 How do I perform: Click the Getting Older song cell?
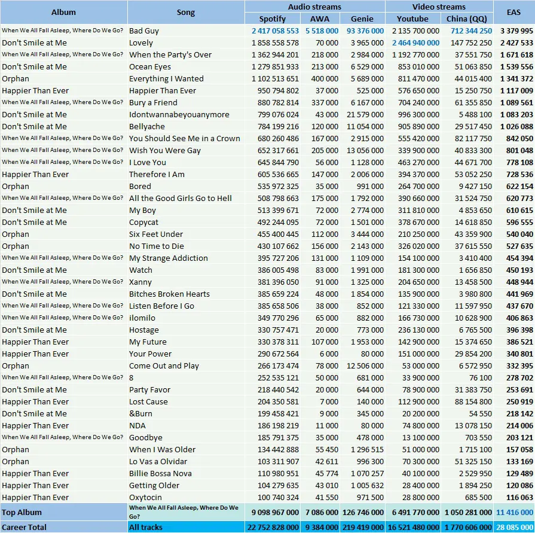coord(186,485)
